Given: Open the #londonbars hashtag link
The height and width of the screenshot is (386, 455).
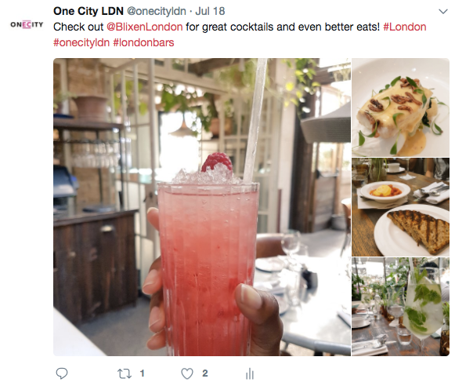Looking at the screenshot, I should coord(143,42).
